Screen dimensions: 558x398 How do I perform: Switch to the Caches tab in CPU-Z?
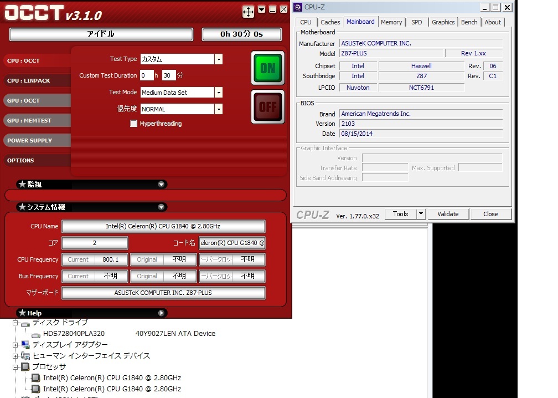pos(330,22)
